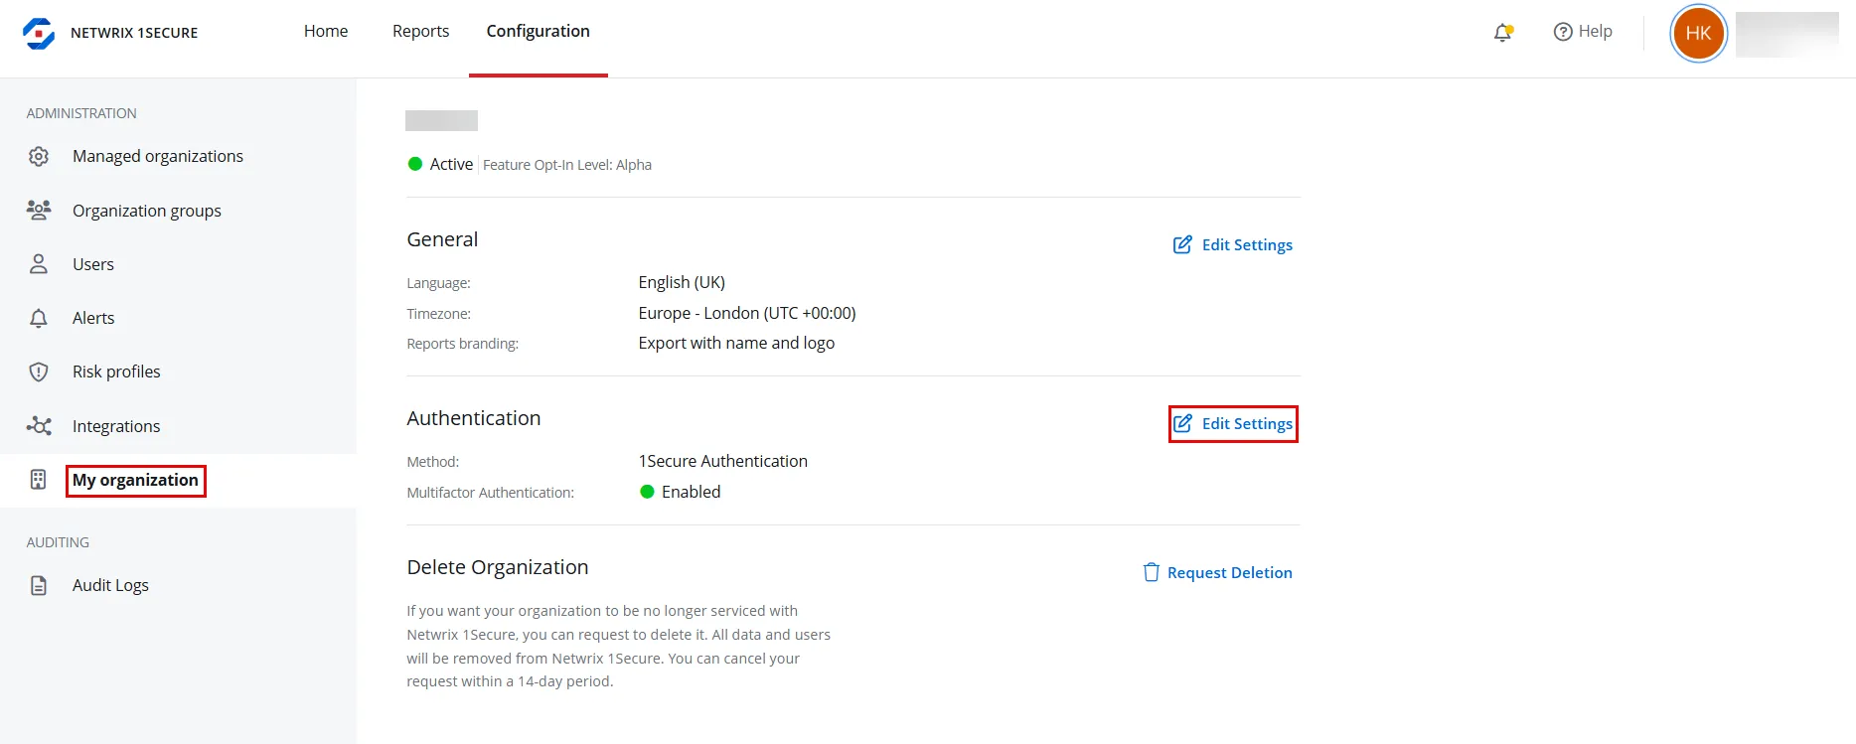Click the Authentication section heading

474,418
